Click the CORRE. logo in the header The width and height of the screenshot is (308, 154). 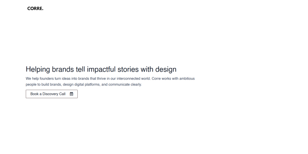[x=35, y=8]
